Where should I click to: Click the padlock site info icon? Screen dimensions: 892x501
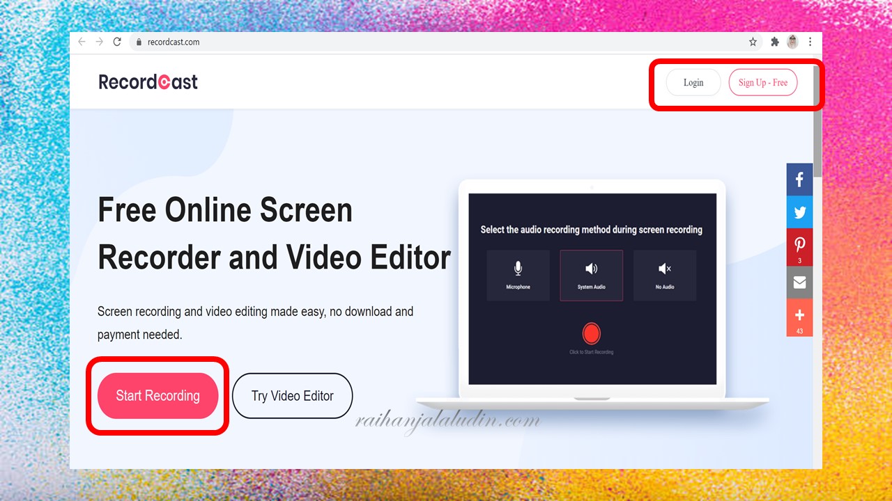coord(139,42)
